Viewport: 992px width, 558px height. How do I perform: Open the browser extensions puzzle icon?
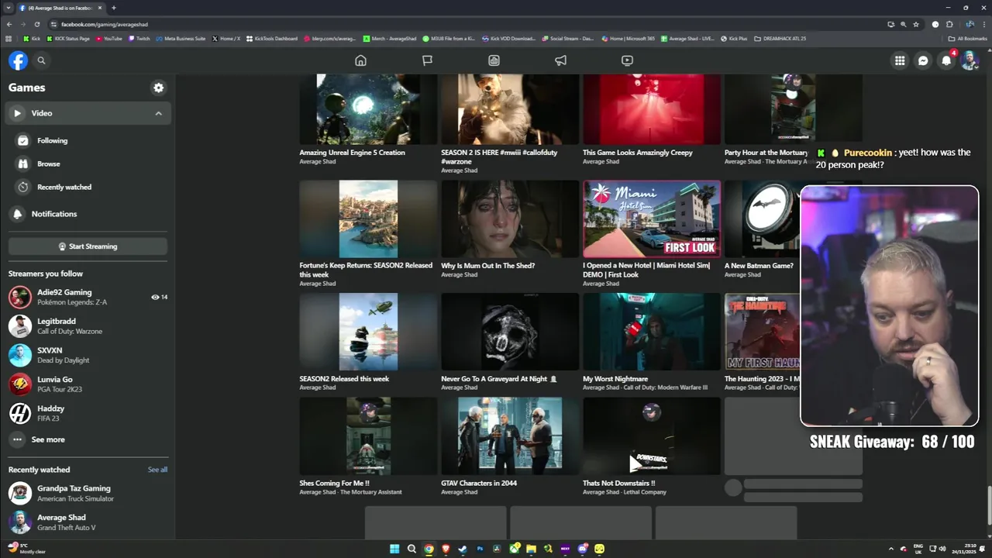(x=950, y=24)
